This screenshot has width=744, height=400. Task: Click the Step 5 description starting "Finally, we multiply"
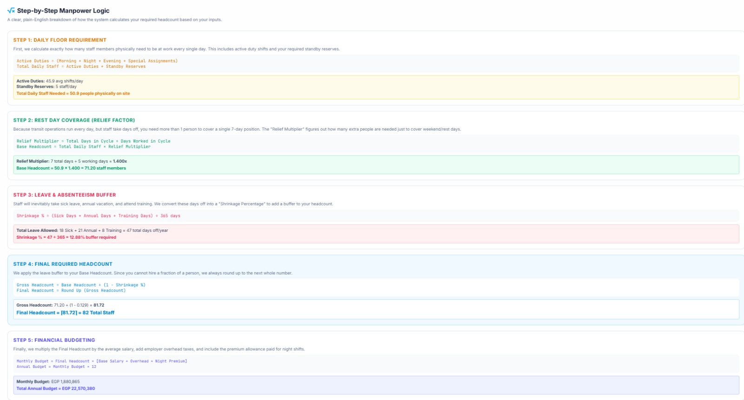point(159,349)
